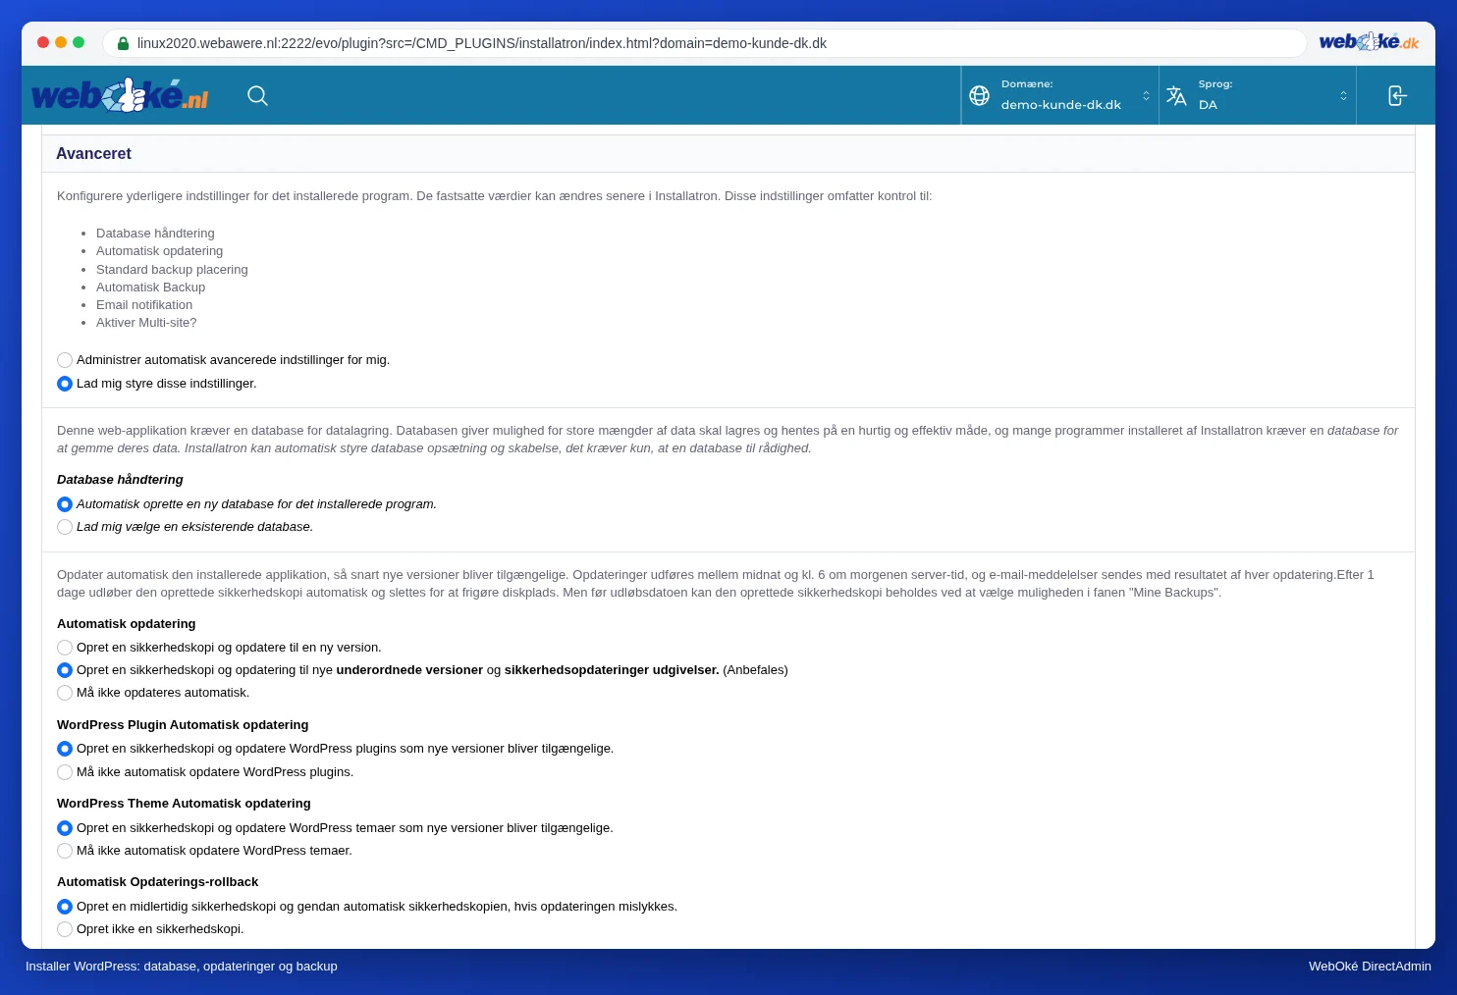Choose 'Lad mig vælge en eksisterende database'
Screen dimensions: 1457x995
click(65, 527)
